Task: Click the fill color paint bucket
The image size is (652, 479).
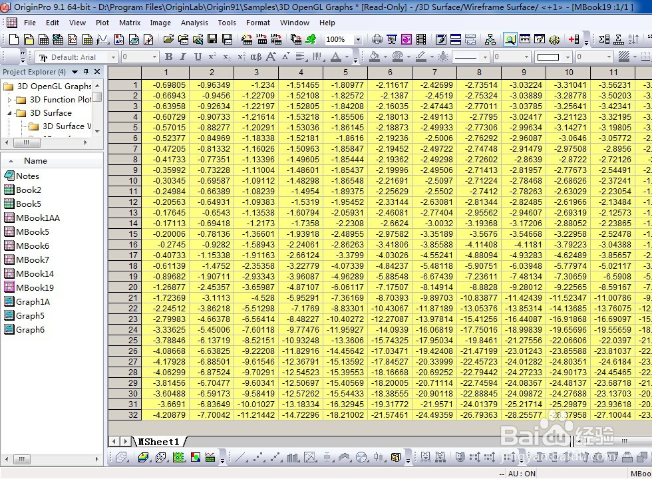Action: pos(374,57)
